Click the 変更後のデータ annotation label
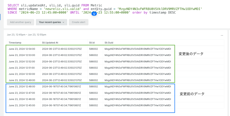Screen dimensions: 230x116 coord(191,54)
